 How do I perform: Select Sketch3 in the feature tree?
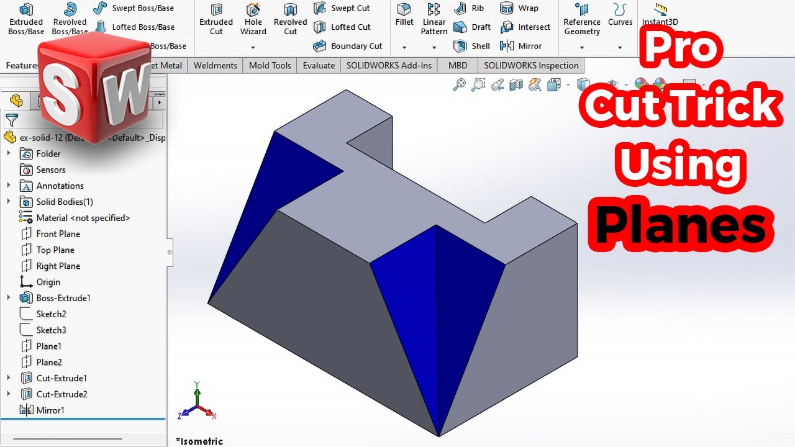43,330
